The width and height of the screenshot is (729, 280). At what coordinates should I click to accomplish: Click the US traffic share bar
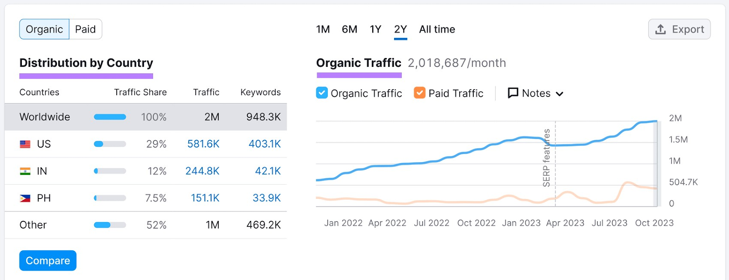pyautogui.click(x=110, y=144)
